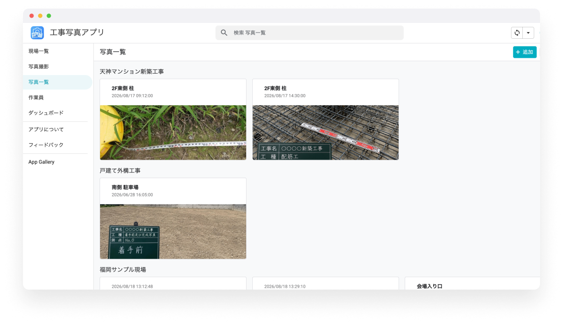
Task: Click the 会場入り口 card title
Action: tap(429, 286)
